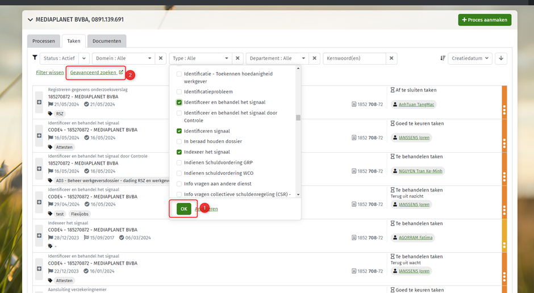Switch to the Processen tab
This screenshot has height=293, width=534.
click(x=44, y=41)
